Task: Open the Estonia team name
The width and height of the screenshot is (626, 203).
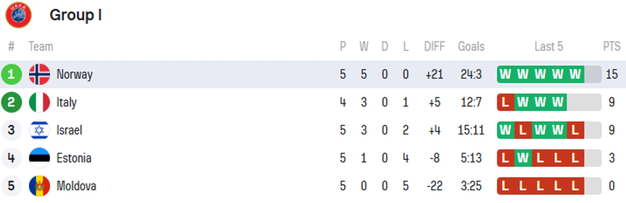Action: (74, 158)
